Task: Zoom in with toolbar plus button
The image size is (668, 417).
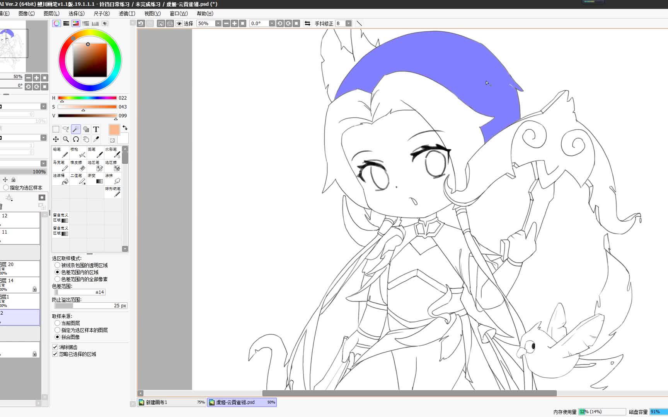Action: tap(234, 24)
